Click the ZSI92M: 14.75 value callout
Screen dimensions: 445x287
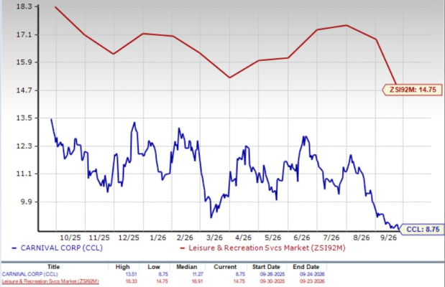coord(413,90)
